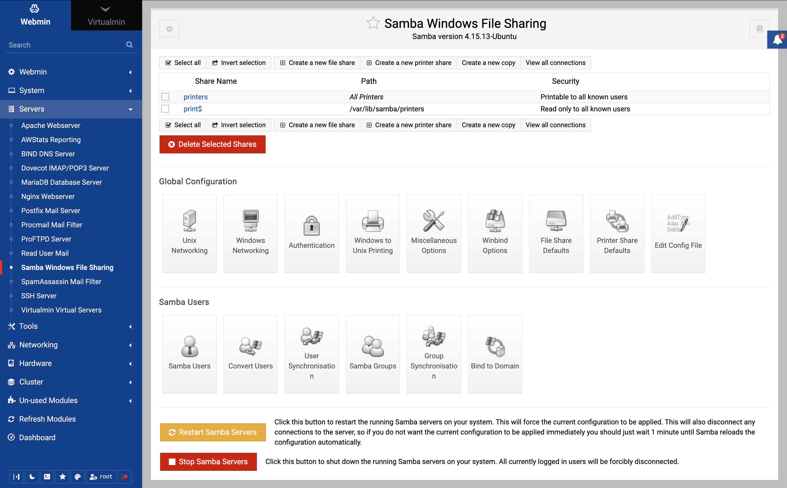Open Unix Networking configuration icon
Screen dimensions: 787x488
(x=189, y=233)
